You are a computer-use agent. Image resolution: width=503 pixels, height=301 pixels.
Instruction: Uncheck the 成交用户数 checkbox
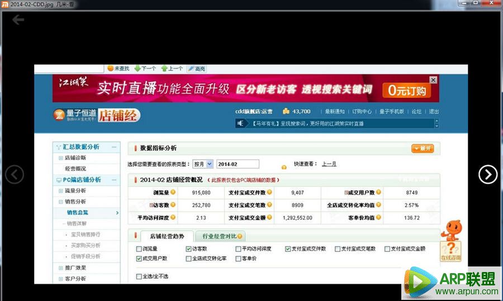139,259
